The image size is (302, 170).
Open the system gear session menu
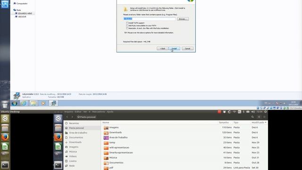pos(265,112)
